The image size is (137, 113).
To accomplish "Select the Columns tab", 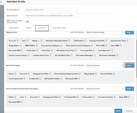I will [42, 28].
